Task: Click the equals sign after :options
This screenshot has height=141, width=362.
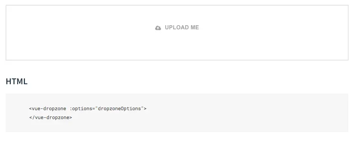Action: click(94, 109)
